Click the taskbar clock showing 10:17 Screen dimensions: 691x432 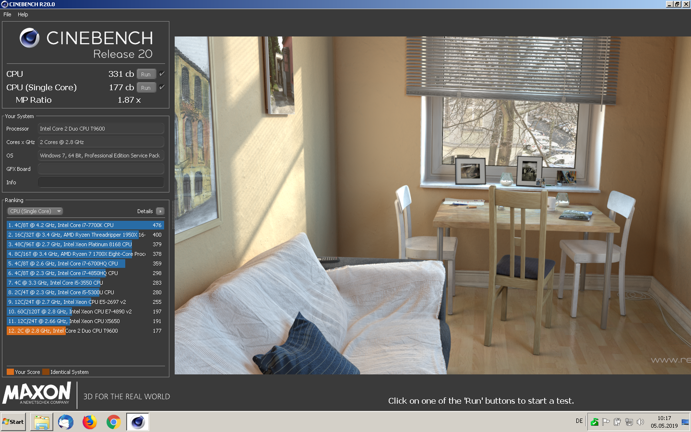pos(664,422)
